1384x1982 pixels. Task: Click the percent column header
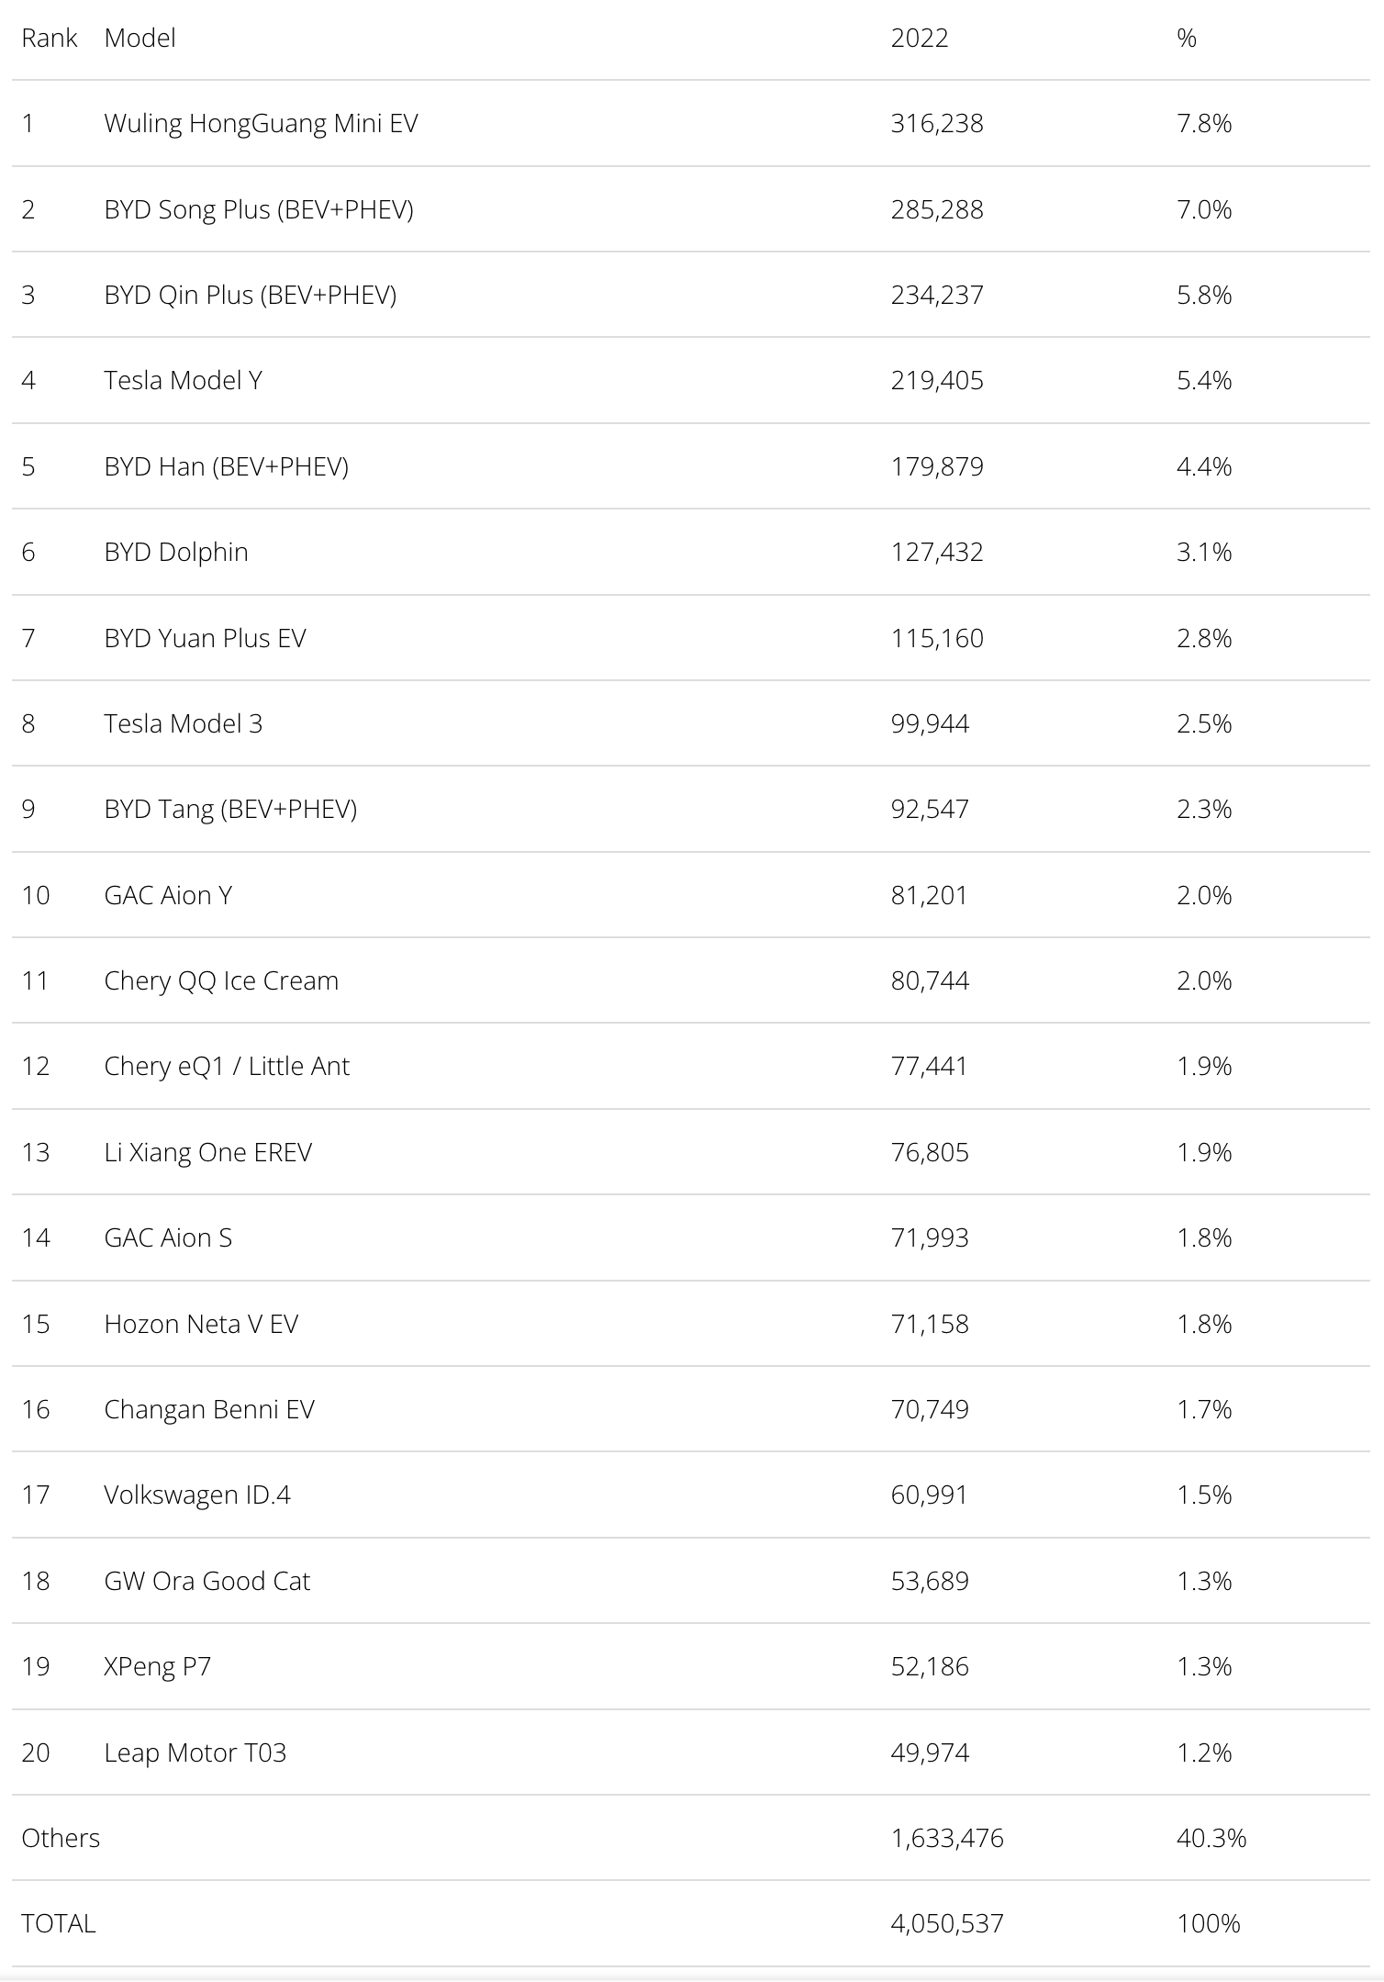1187,39
